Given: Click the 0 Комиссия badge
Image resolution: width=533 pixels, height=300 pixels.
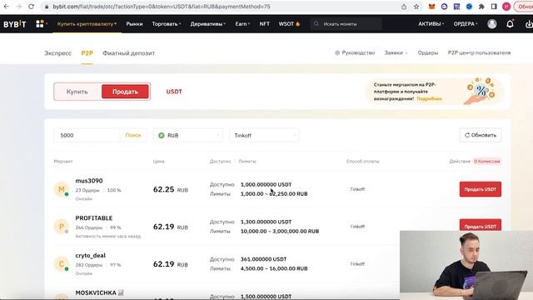Looking at the screenshot, I should 487,161.
